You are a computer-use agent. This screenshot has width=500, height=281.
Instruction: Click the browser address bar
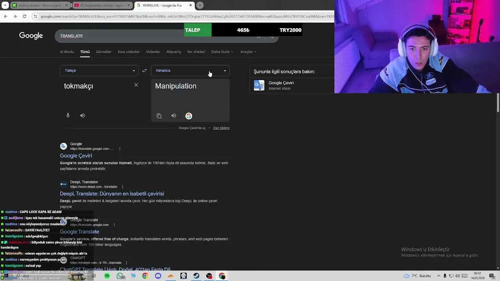(x=187, y=16)
